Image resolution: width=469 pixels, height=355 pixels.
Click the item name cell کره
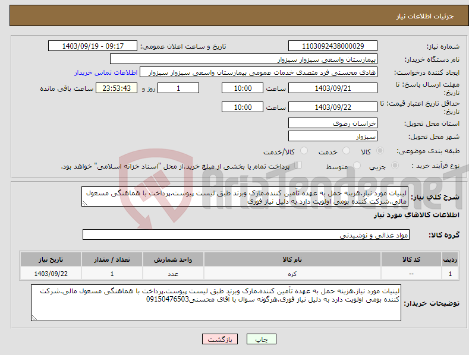tap(292, 274)
